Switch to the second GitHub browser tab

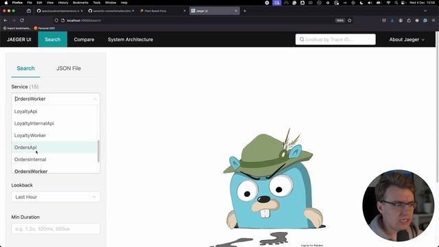tap(111, 11)
